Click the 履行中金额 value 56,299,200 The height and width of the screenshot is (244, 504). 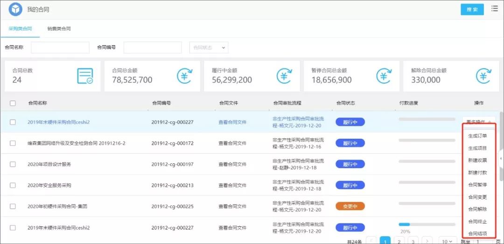[232, 80]
